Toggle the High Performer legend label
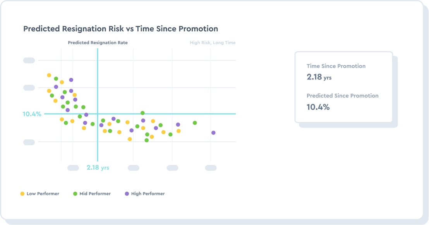Viewport: 429px width, 225px height. point(148,194)
